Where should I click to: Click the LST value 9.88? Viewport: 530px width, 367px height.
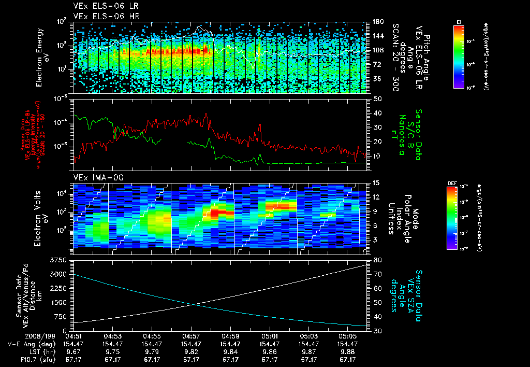click(348, 352)
